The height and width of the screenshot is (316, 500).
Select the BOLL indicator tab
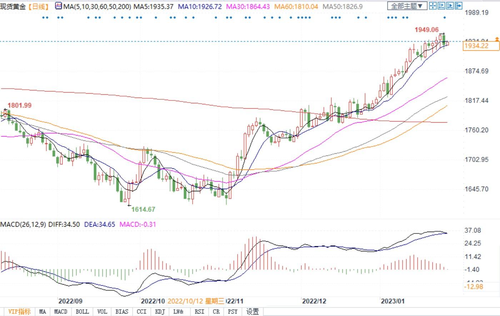point(82,311)
